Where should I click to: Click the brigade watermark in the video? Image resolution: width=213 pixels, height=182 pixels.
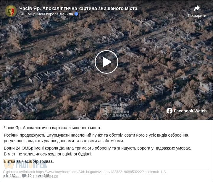115,111
